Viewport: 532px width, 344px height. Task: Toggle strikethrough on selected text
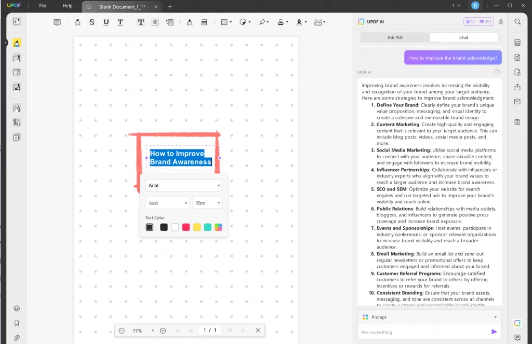coord(91,22)
